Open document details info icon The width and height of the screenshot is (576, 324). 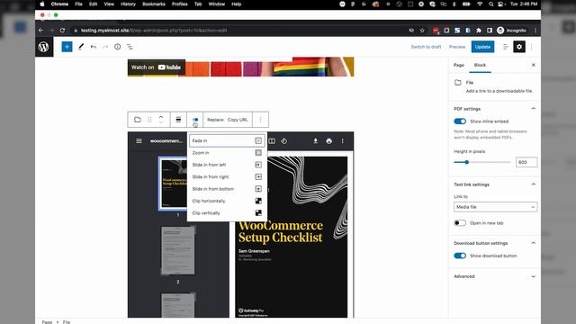118,47
